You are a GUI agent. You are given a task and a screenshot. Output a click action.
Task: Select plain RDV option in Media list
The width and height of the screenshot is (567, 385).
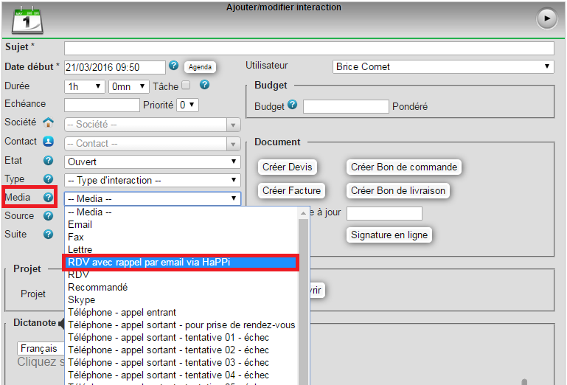click(x=181, y=275)
